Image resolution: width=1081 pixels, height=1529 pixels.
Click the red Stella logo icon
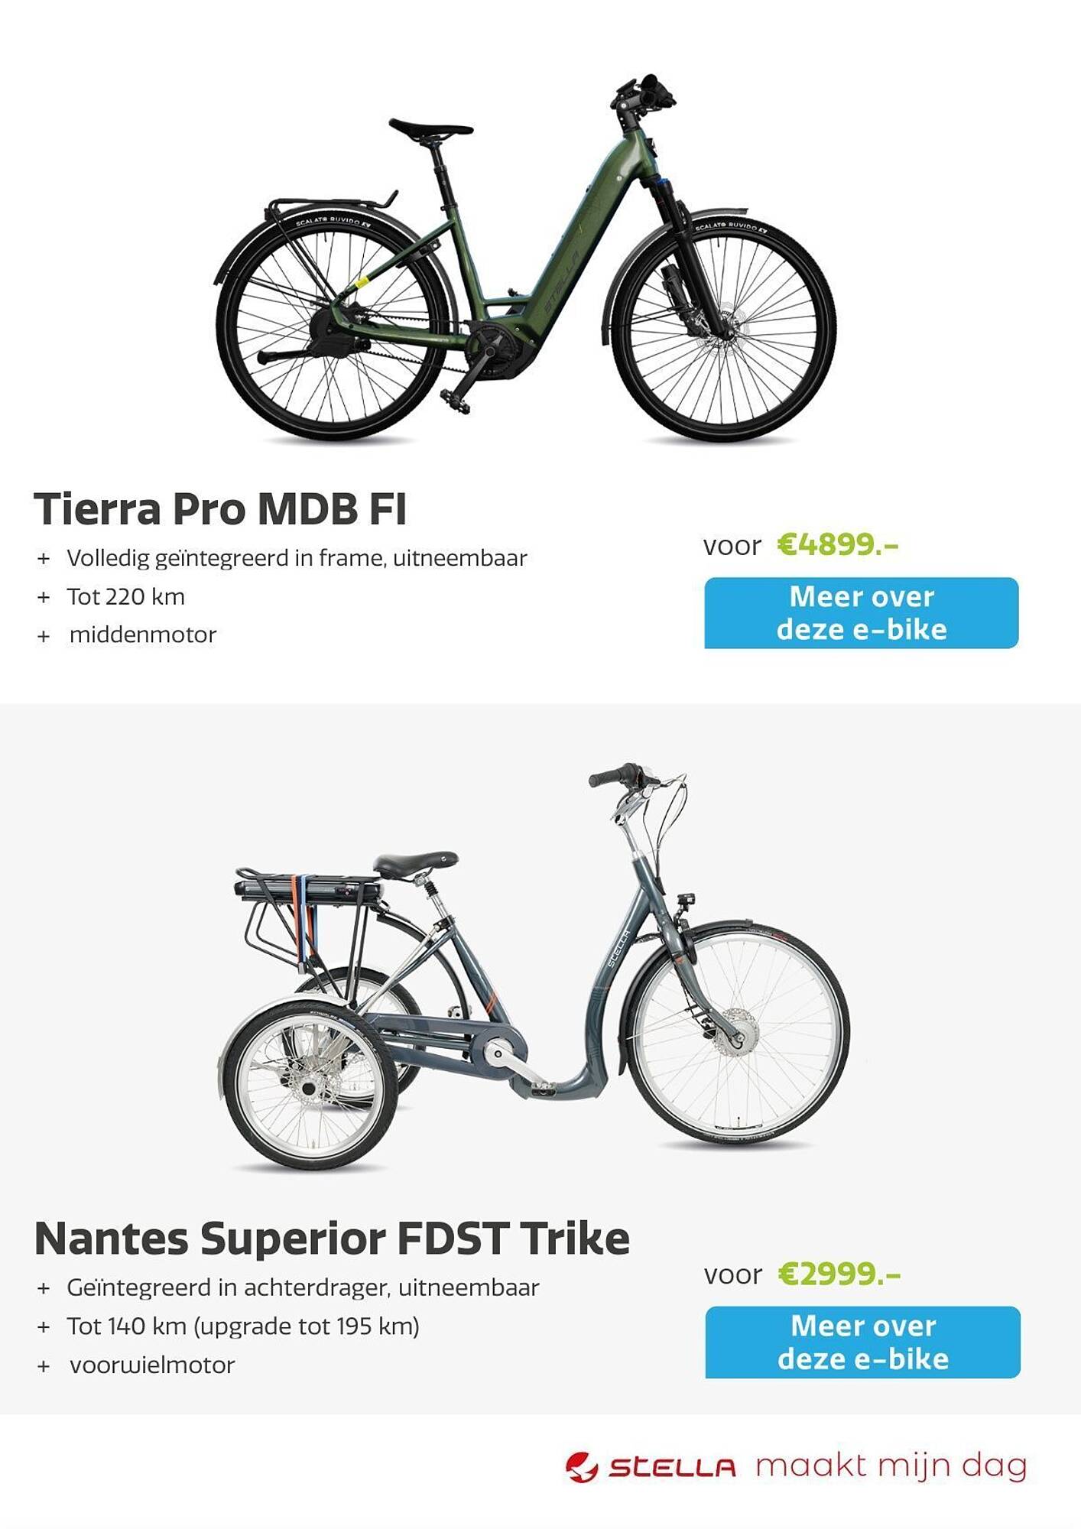(582, 1467)
